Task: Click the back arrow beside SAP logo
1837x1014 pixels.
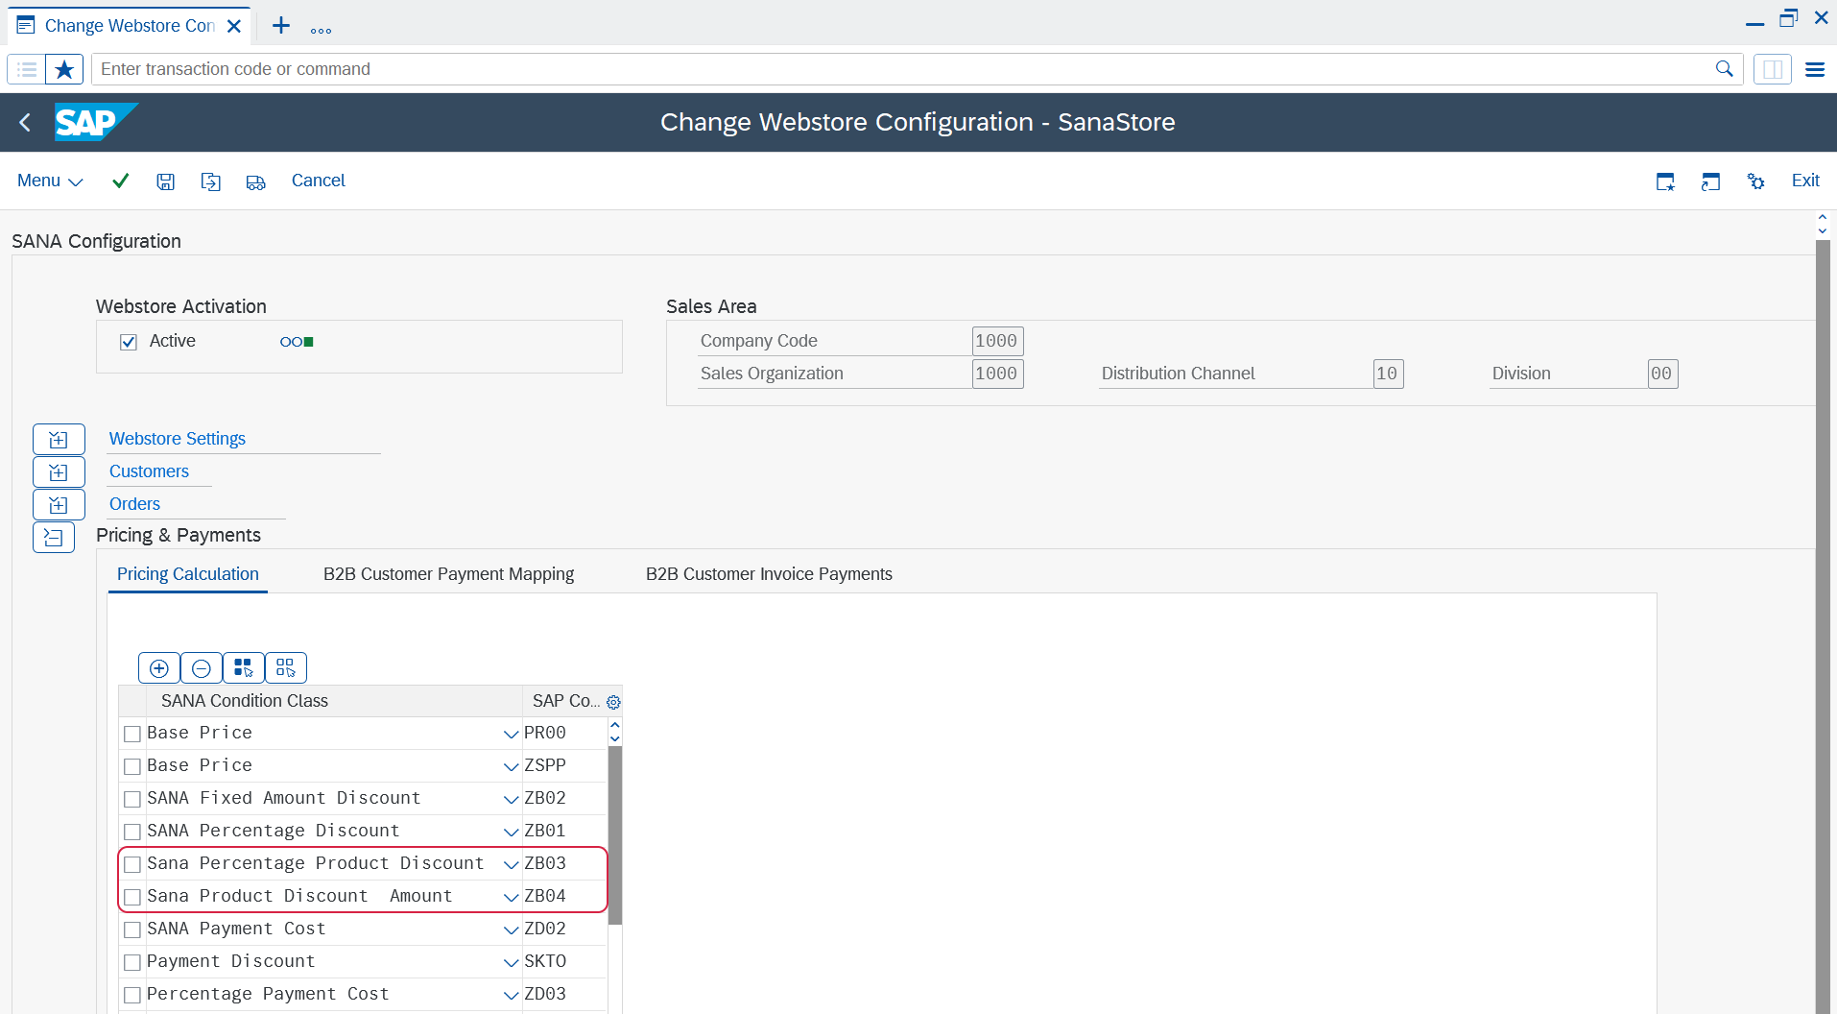Action: pyautogui.click(x=25, y=122)
